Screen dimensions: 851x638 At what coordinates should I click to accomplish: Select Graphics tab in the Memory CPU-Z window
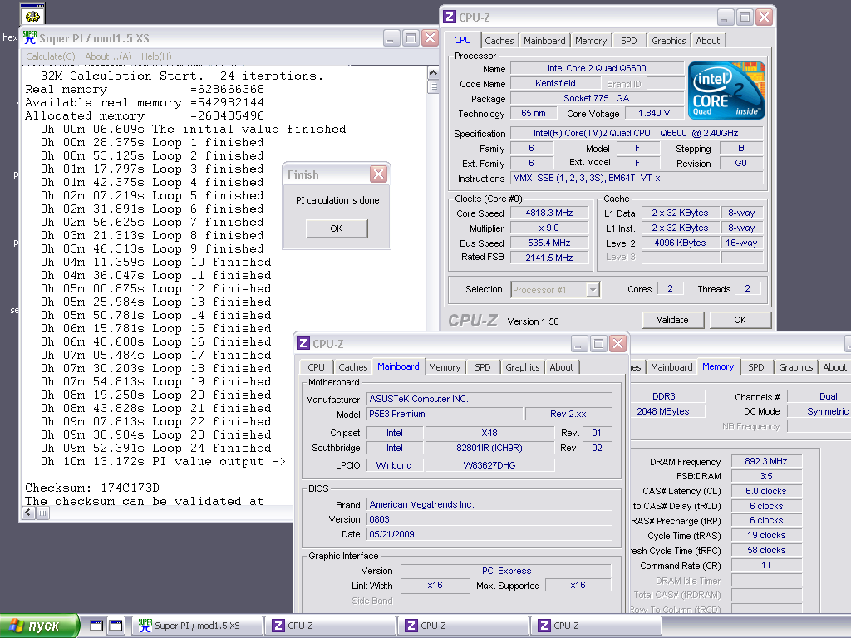coord(795,367)
